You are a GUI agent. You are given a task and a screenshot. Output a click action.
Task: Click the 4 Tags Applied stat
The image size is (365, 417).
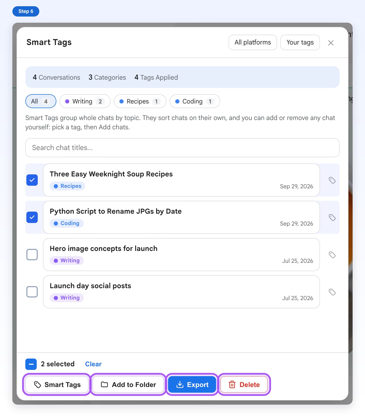click(x=156, y=77)
